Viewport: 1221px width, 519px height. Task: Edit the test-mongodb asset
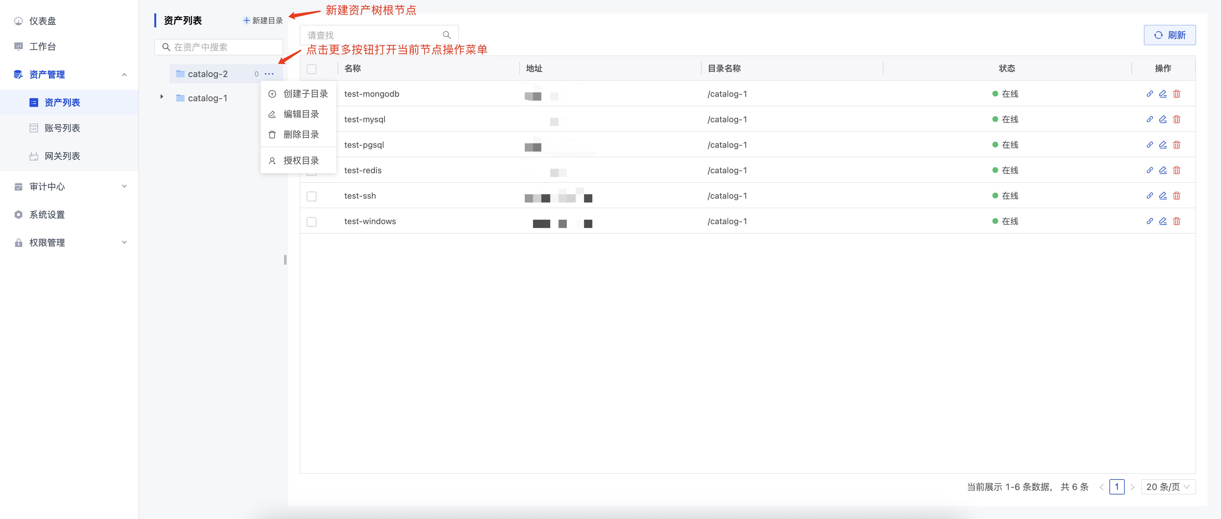[x=1163, y=94]
